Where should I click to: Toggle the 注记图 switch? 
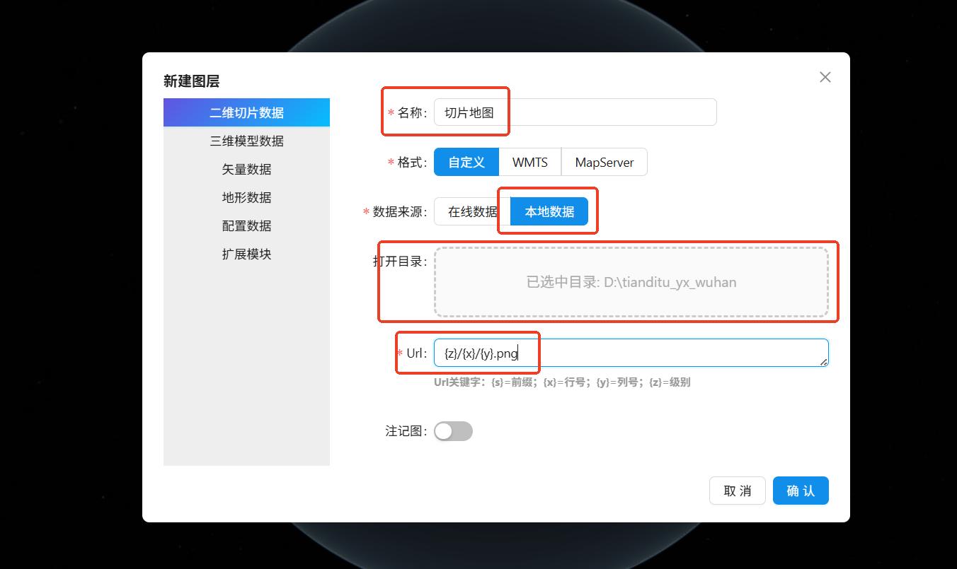pos(453,431)
